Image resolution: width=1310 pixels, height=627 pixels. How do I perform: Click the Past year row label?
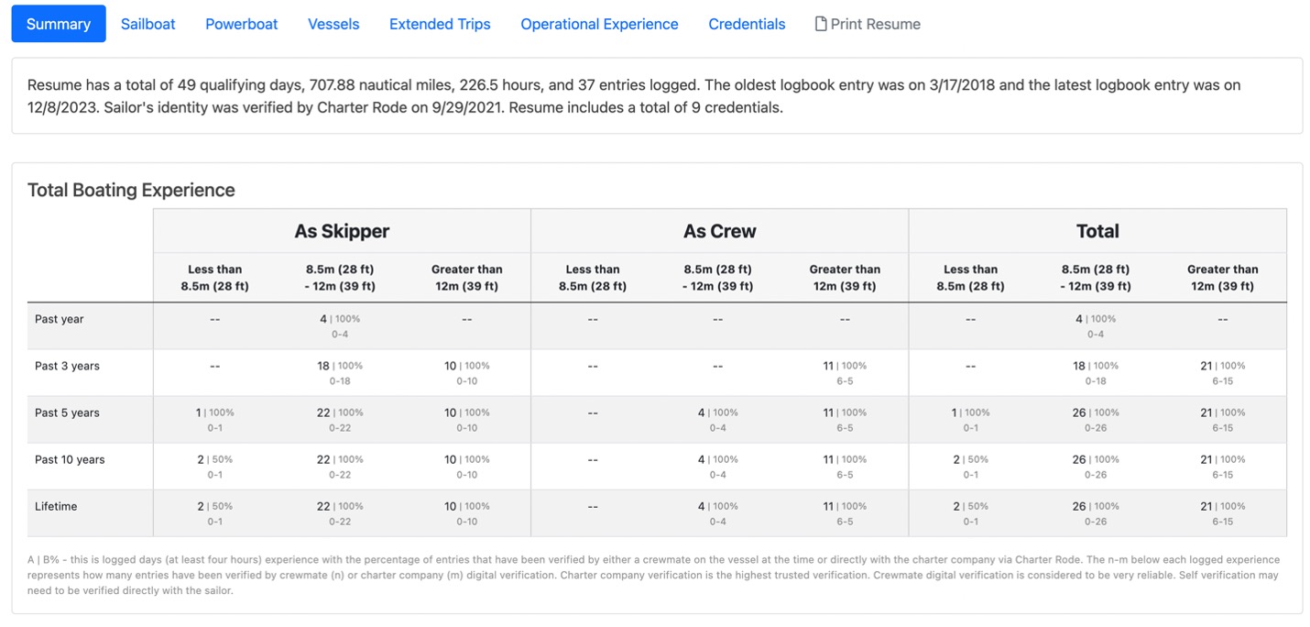(60, 319)
